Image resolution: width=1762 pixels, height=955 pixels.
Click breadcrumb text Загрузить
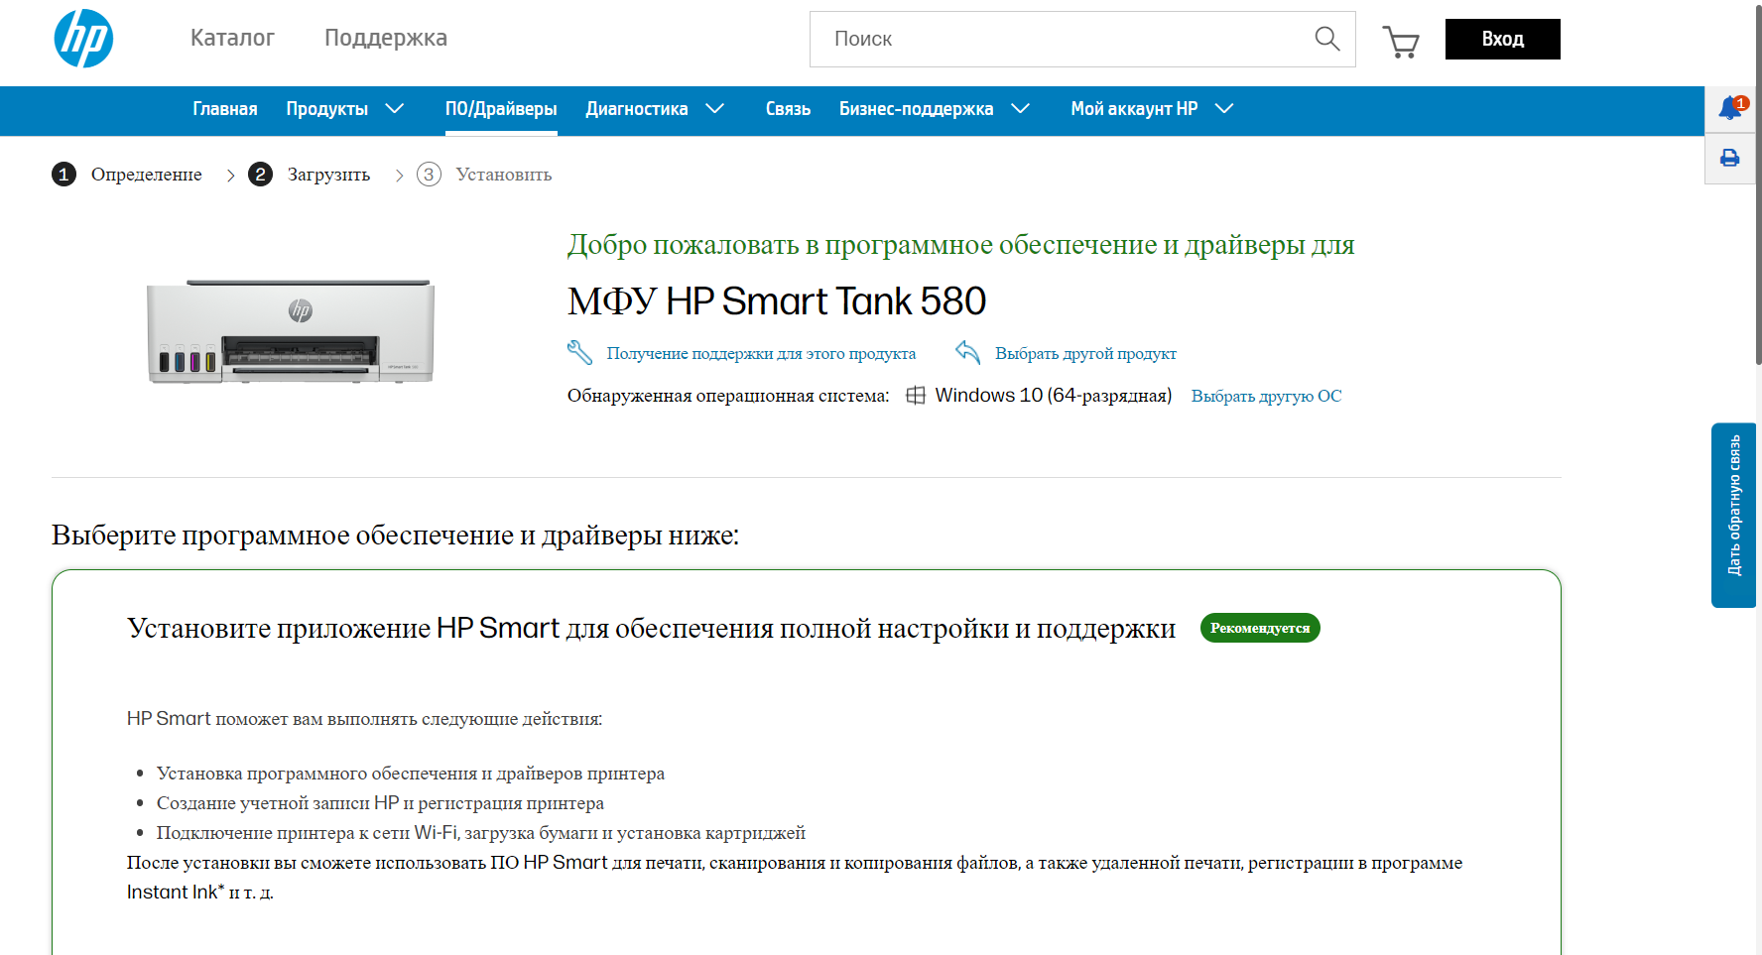[328, 175]
